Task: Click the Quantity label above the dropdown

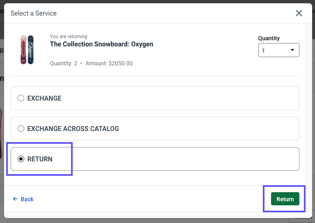Action: pos(269,38)
